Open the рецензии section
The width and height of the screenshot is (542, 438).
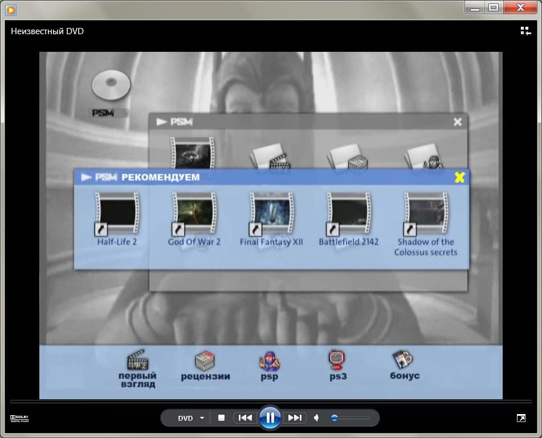(x=205, y=366)
